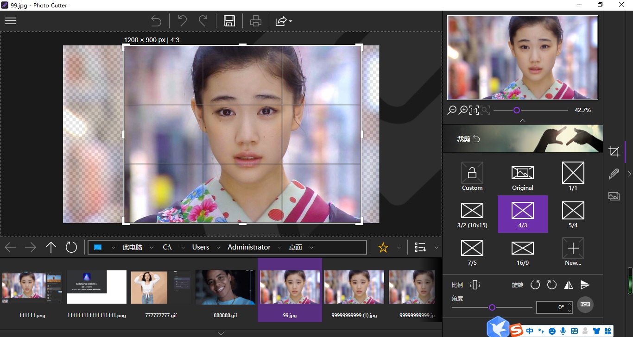This screenshot has height=337, width=633.
Task: Expand dropdown after Users in path
Action: (218, 248)
